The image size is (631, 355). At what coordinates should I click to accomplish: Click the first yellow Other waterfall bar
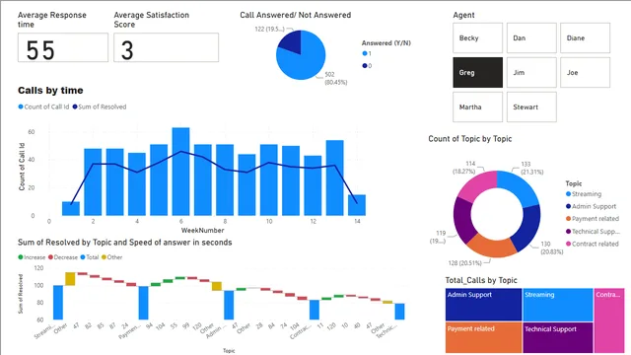click(x=70, y=279)
